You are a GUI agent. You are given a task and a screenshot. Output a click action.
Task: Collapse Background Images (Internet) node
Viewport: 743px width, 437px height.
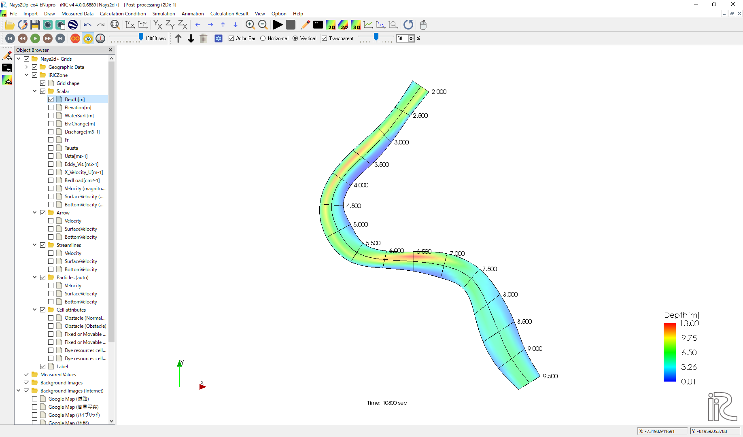[x=19, y=391]
